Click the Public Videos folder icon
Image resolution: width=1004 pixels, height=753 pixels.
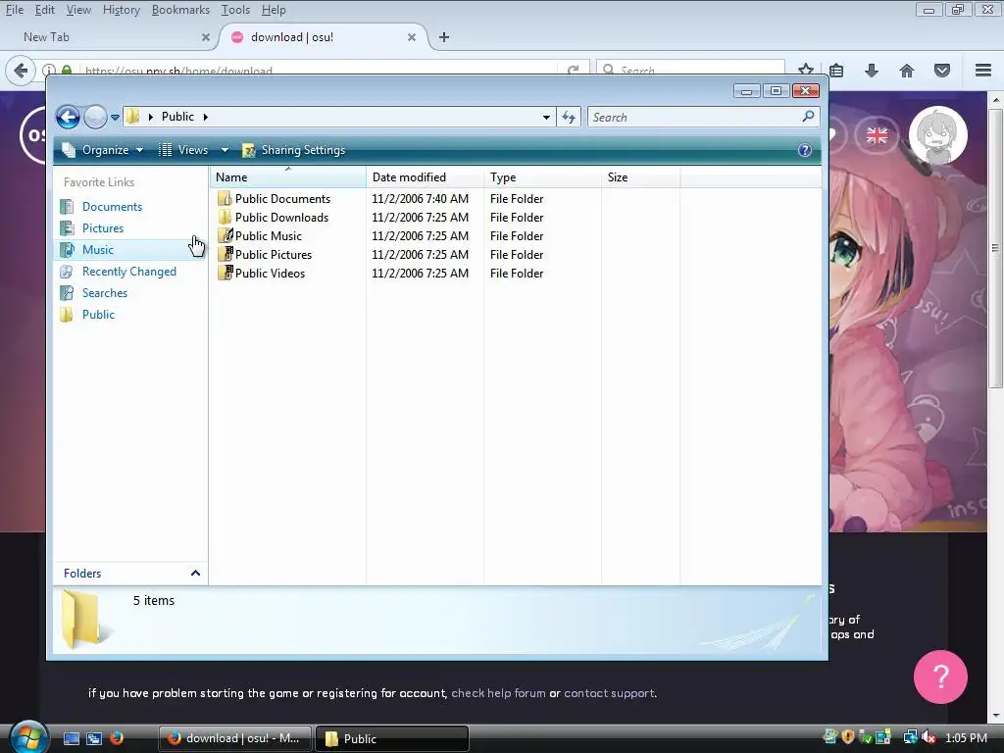pos(225,273)
